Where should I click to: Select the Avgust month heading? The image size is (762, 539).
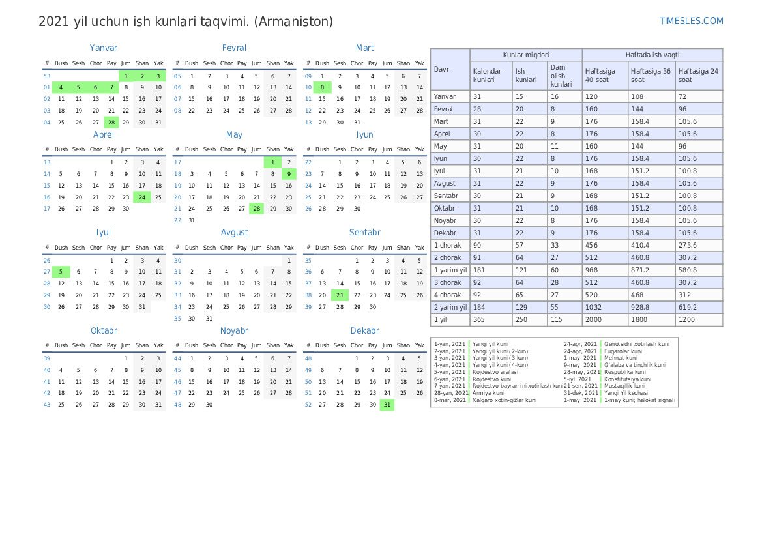(234, 232)
